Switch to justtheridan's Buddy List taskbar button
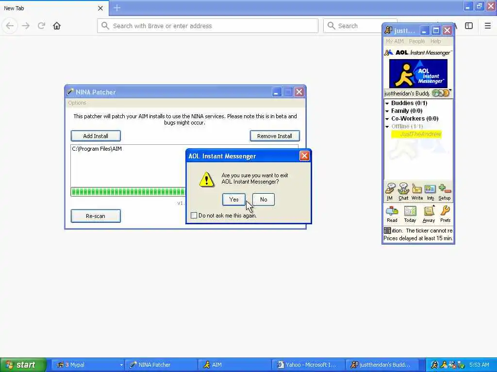Image resolution: width=497 pixels, height=372 pixels. click(x=381, y=365)
